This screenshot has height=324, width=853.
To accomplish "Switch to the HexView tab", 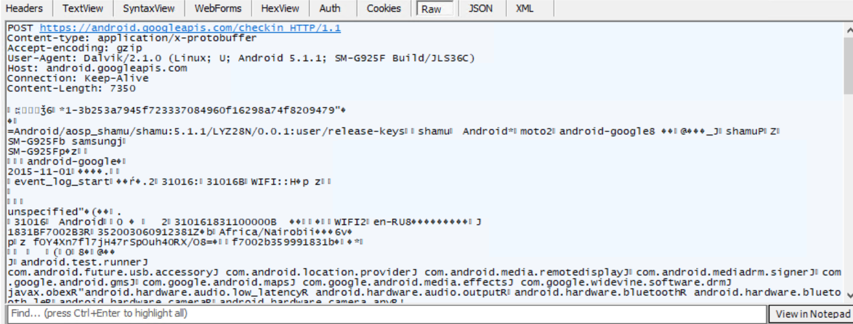I will click(280, 9).
